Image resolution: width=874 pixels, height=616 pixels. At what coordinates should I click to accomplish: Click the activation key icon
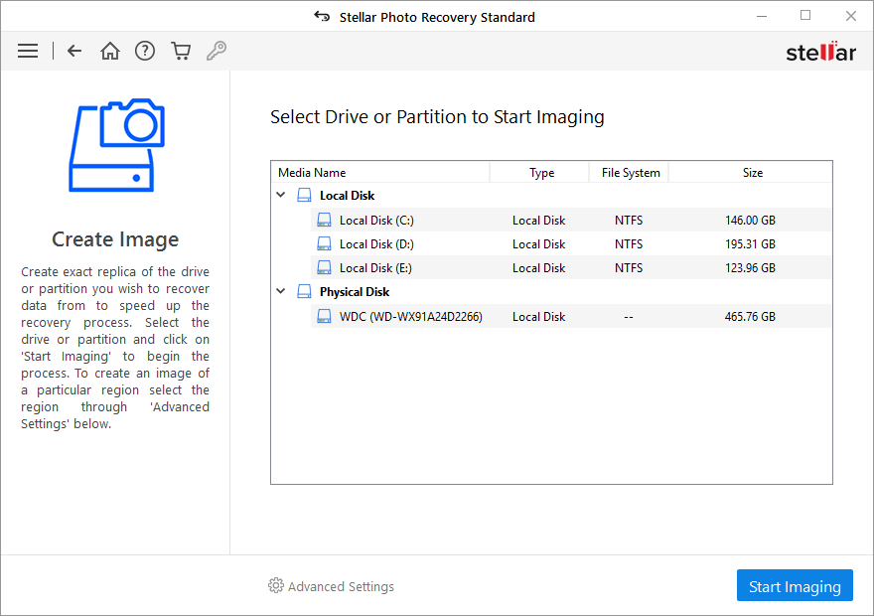click(x=215, y=51)
